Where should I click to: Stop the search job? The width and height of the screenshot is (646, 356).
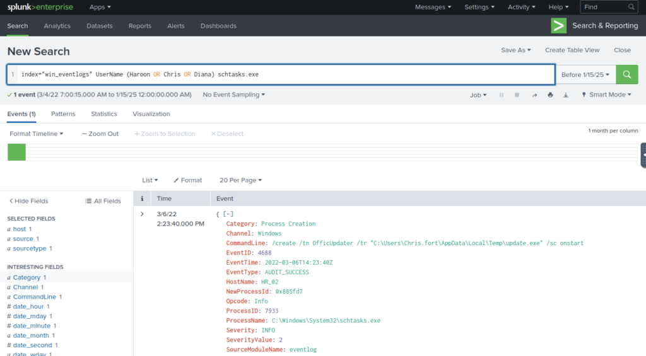tap(517, 95)
